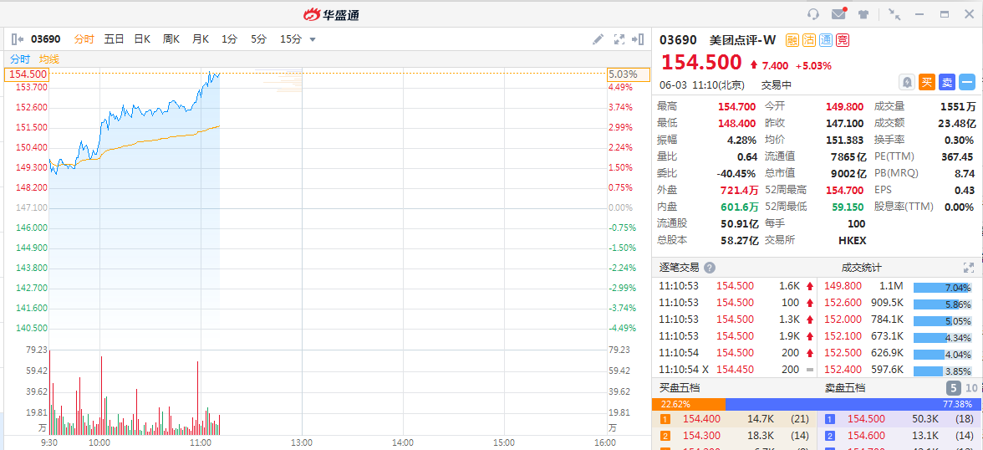This screenshot has width=983, height=450.
Task: Open the pencil drawing tool on chart toolbar
Action: [598, 39]
